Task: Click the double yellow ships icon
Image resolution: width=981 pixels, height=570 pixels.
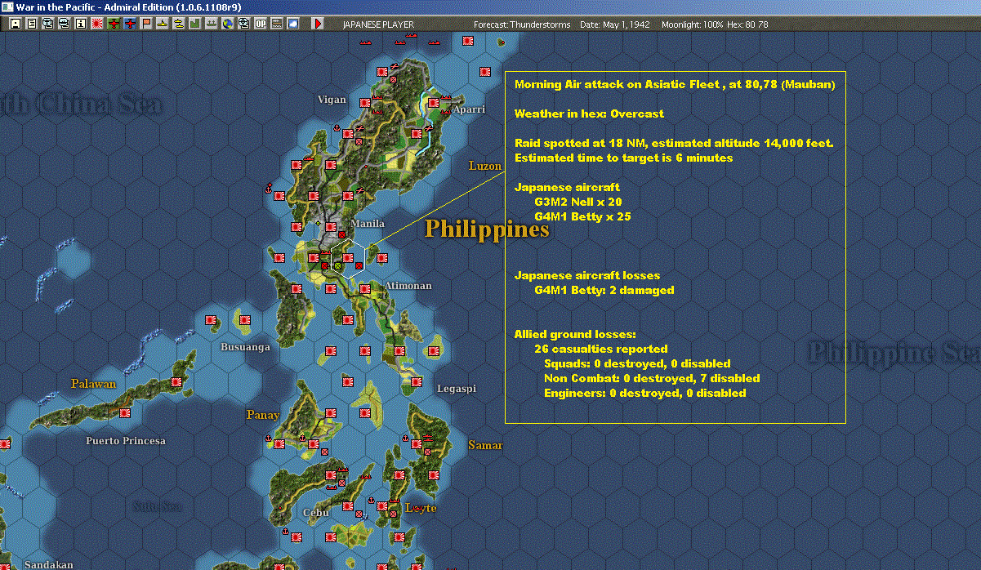Action: point(178,24)
